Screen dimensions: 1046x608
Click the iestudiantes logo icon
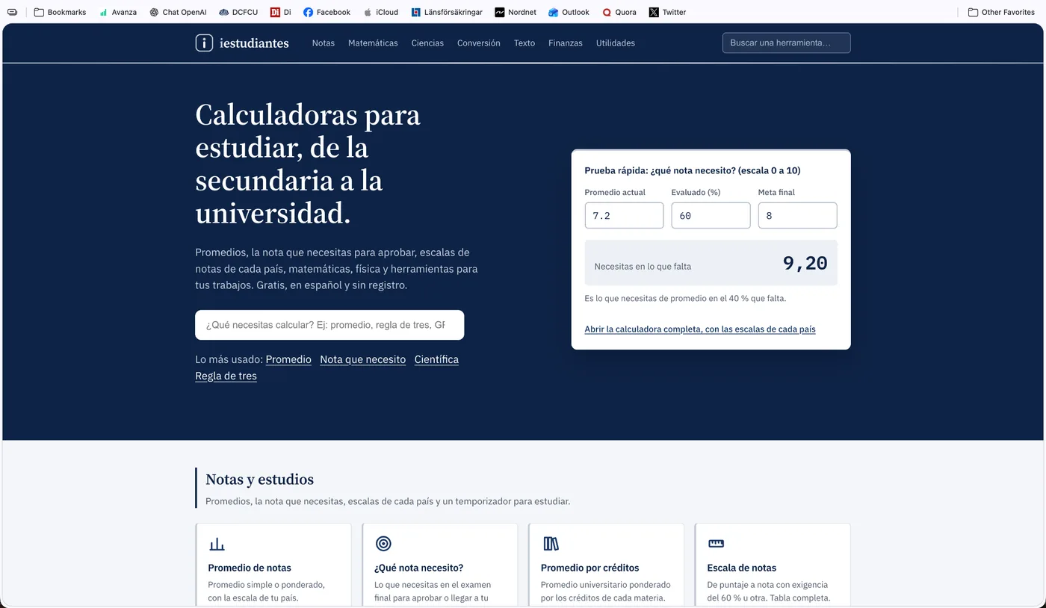(x=204, y=43)
